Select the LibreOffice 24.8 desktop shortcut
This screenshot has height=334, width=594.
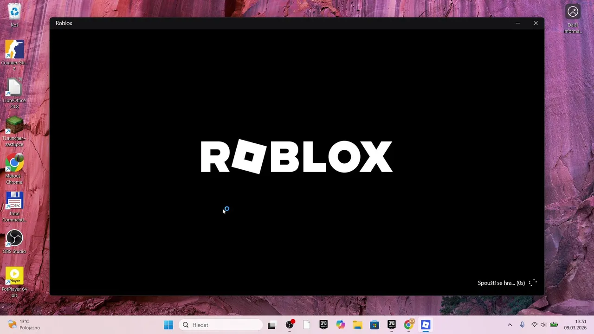tap(14, 94)
